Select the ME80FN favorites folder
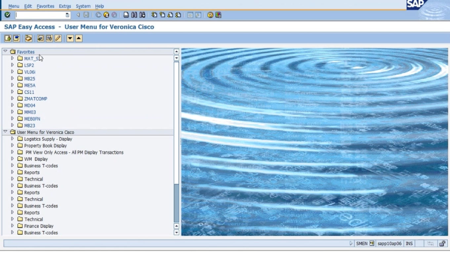Image resolution: width=450 pixels, height=253 pixels. (32, 119)
